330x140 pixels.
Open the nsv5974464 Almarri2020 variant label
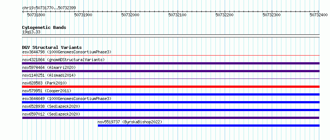[49, 67]
